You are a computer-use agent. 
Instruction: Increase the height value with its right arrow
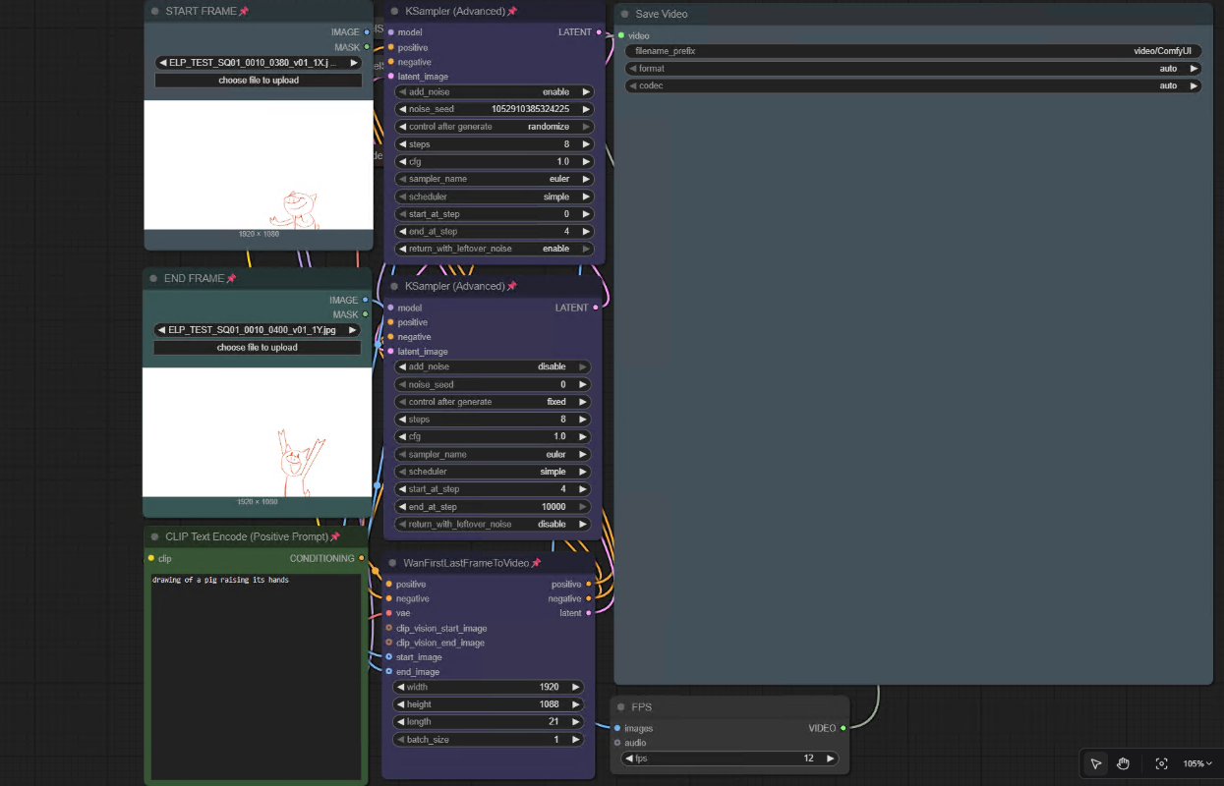576,704
